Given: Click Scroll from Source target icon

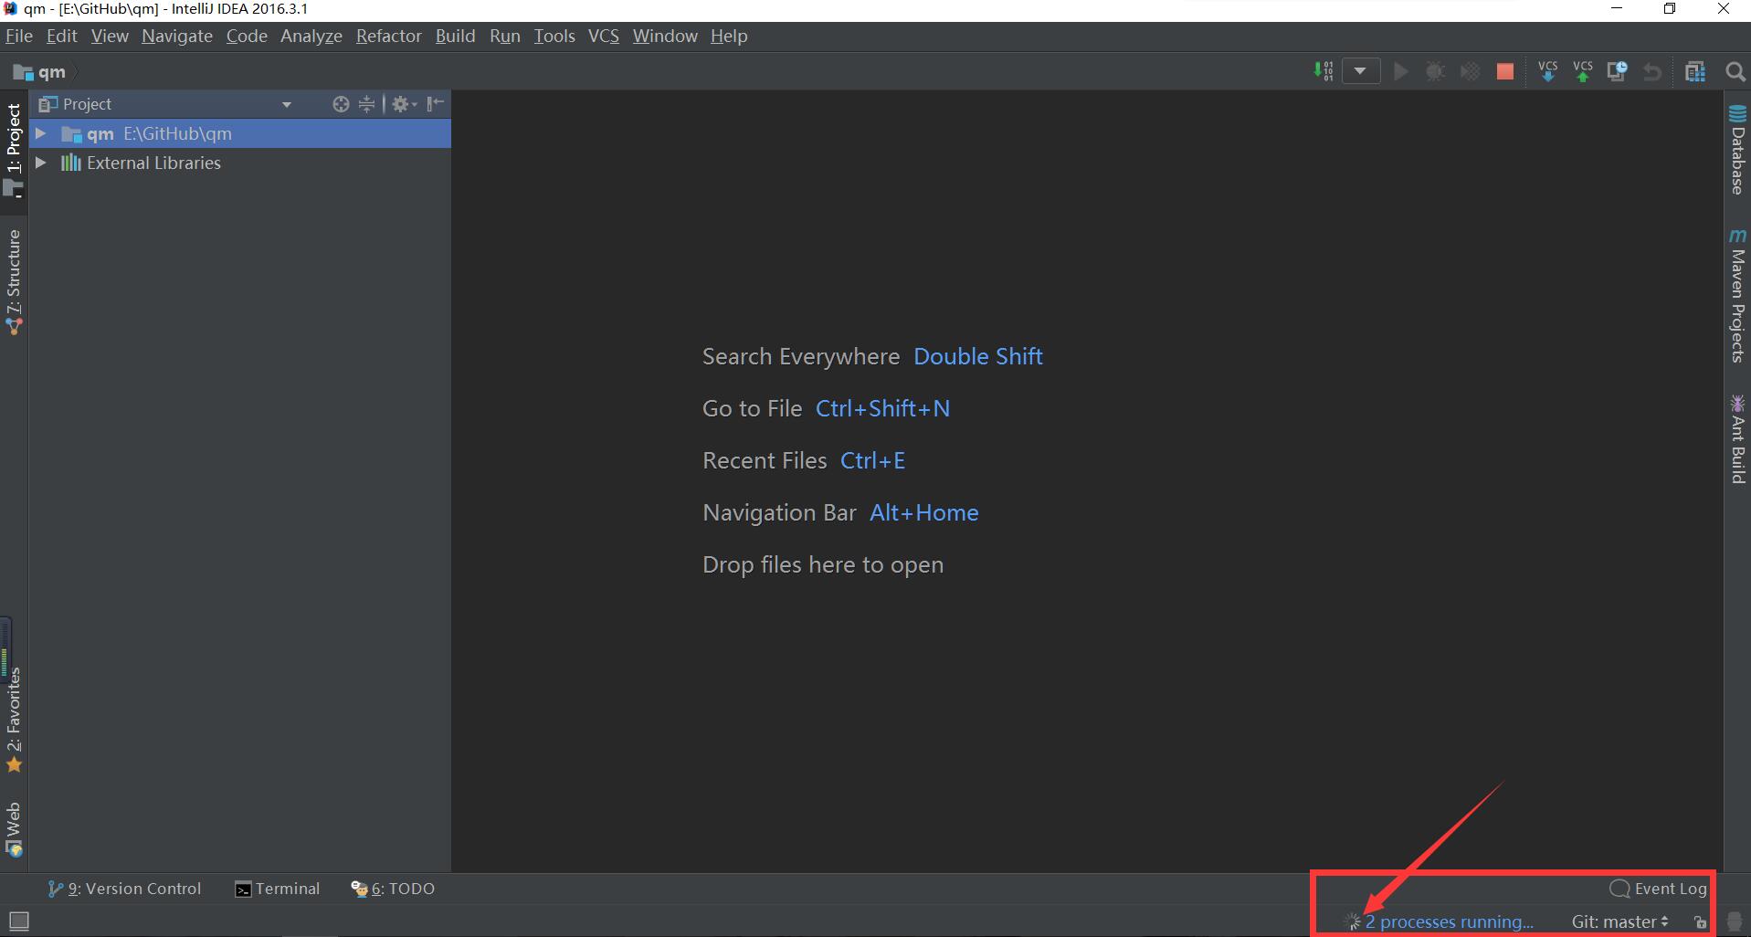Looking at the screenshot, I should (341, 104).
